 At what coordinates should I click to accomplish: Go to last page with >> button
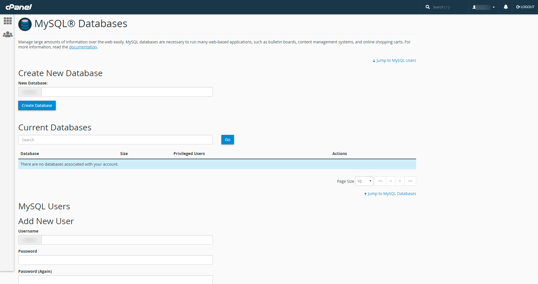(410, 181)
